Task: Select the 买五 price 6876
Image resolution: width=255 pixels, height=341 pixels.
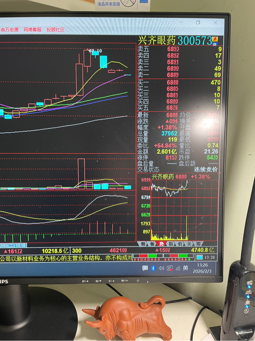Action: click(x=172, y=108)
